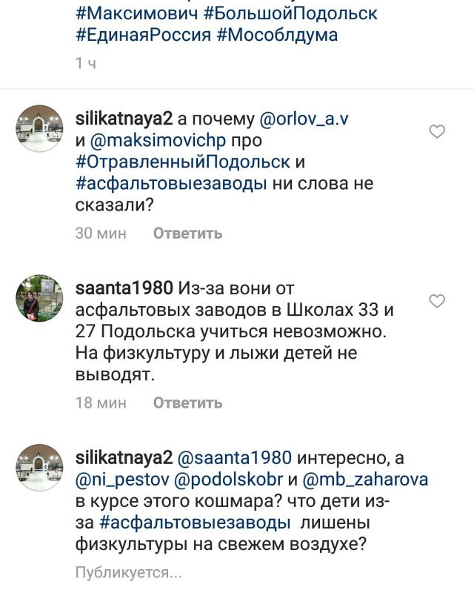
Task: Open mention @podolskobr
Action: coord(228,480)
